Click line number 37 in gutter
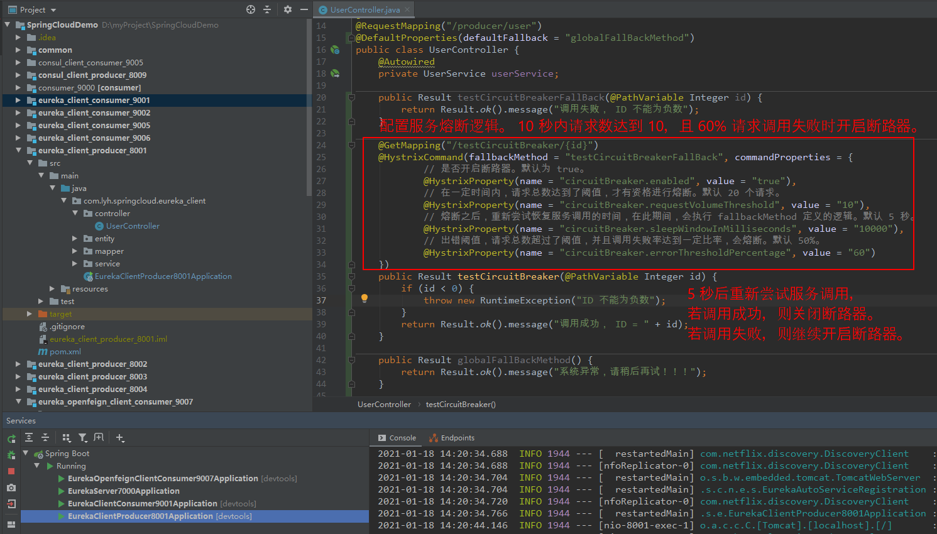937x534 pixels. pyautogui.click(x=321, y=300)
